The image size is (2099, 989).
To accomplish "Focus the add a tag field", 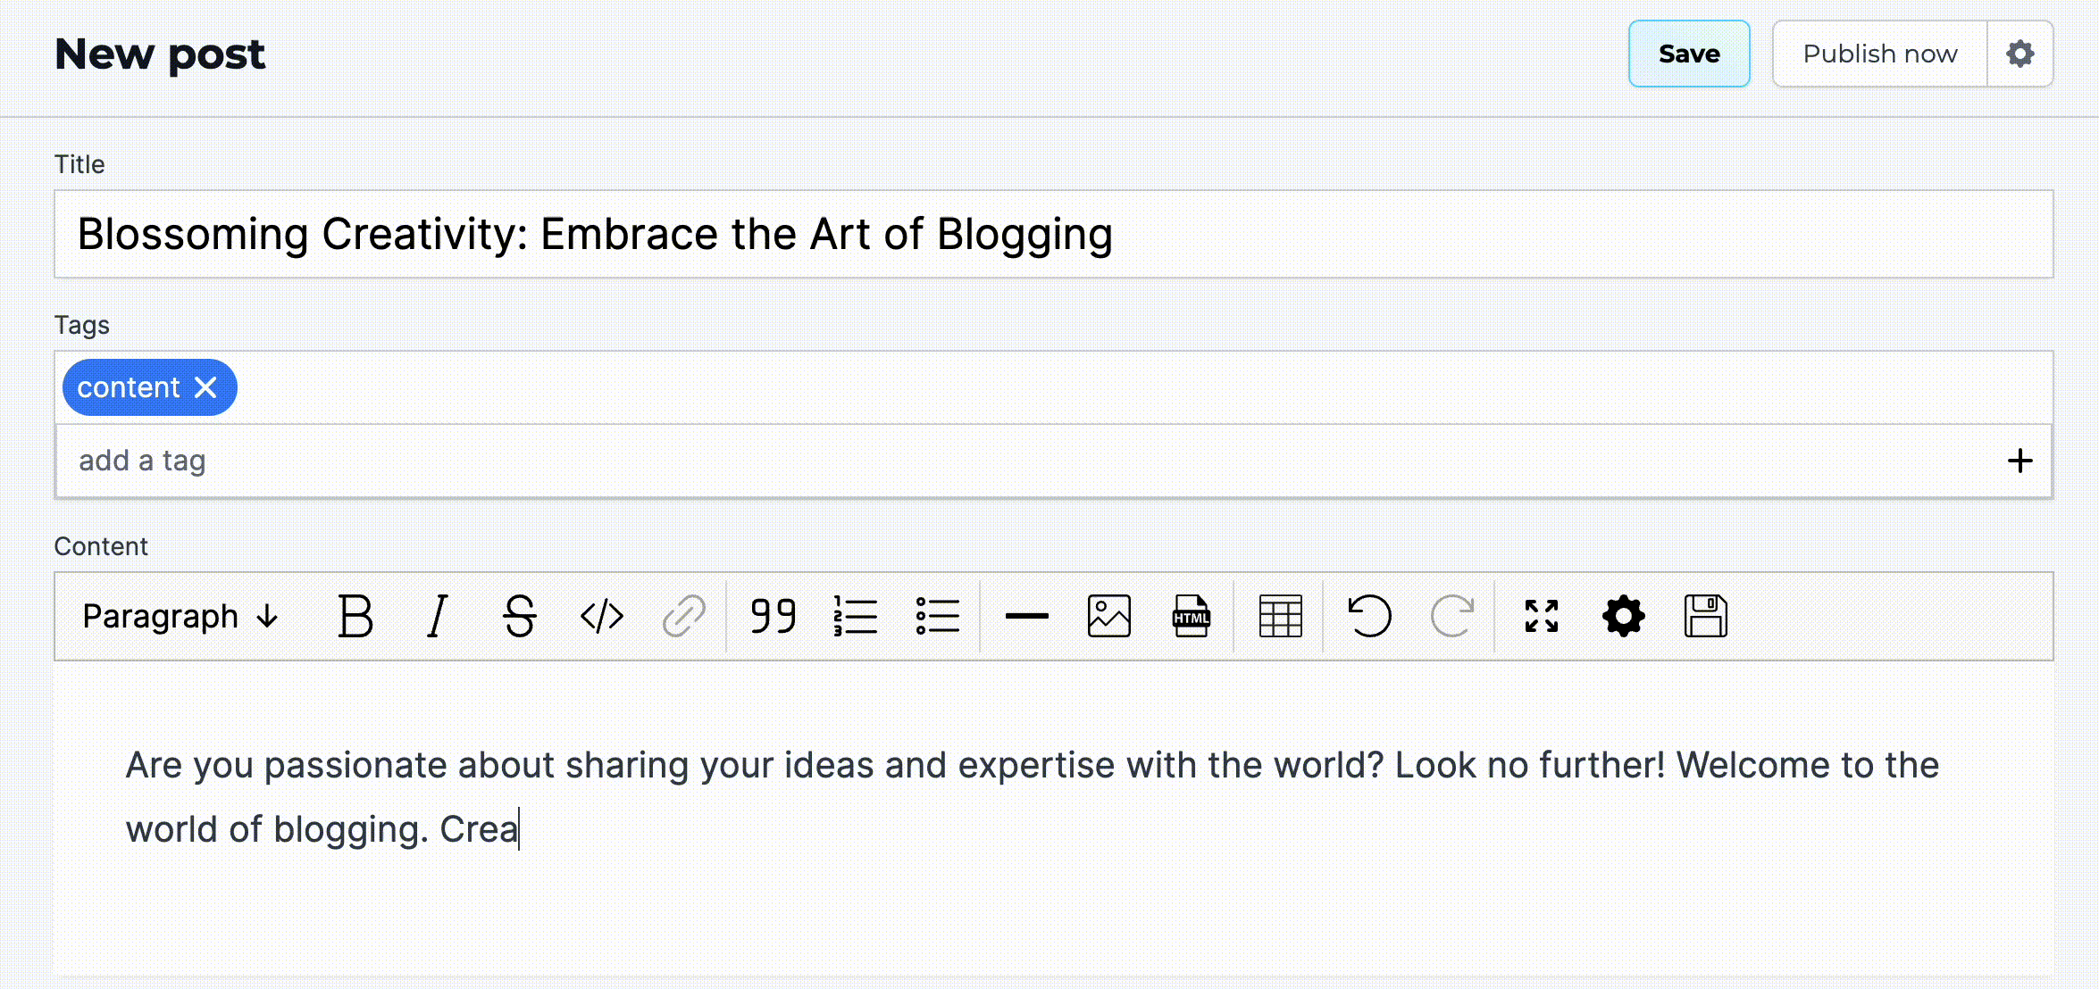I will [x=1027, y=461].
